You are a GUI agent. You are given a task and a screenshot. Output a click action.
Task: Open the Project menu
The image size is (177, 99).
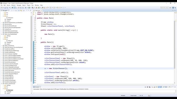pos(28,5)
